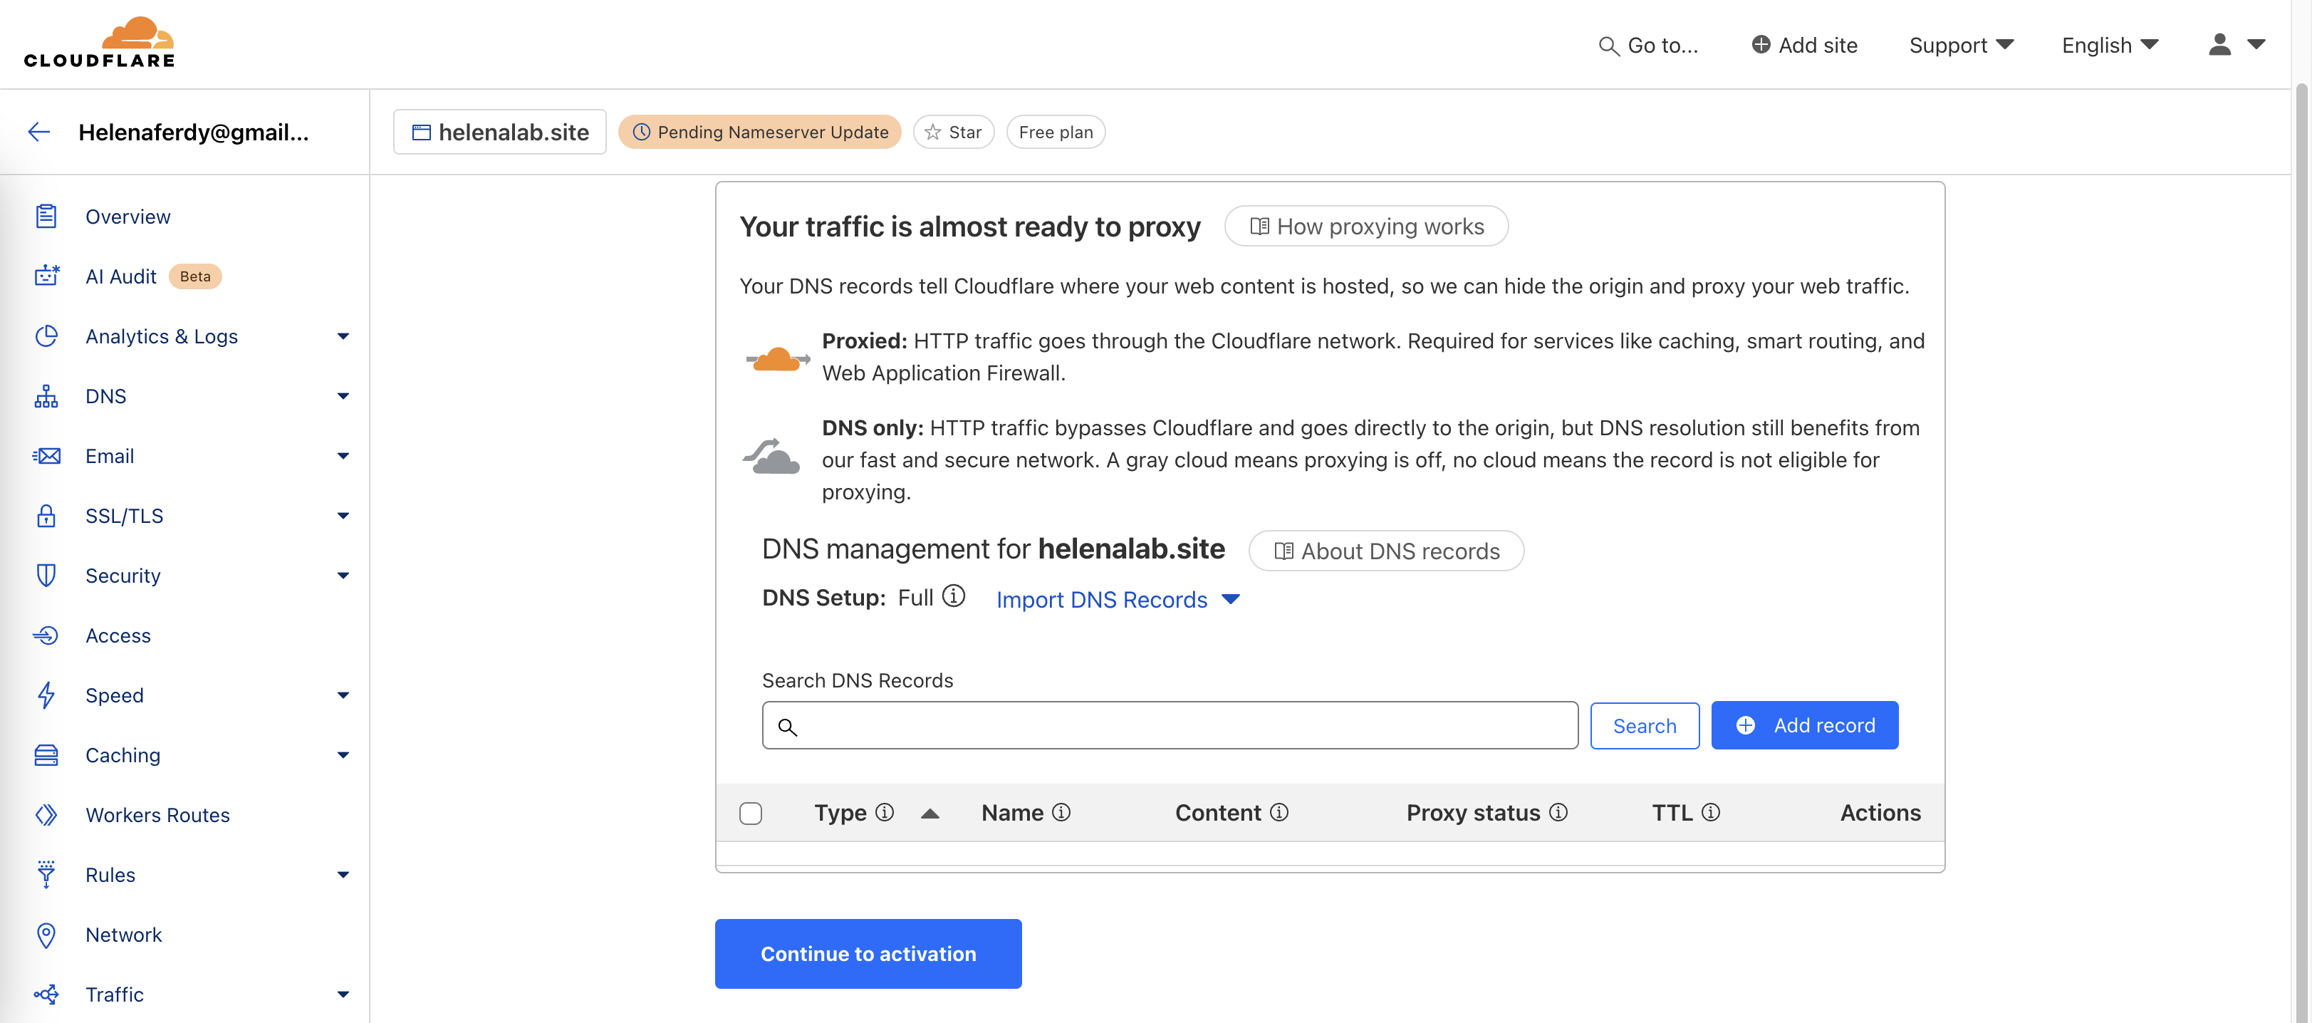Screen dimensions: 2312x1023
Task: Open the Overview sidebar item
Action: point(127,217)
